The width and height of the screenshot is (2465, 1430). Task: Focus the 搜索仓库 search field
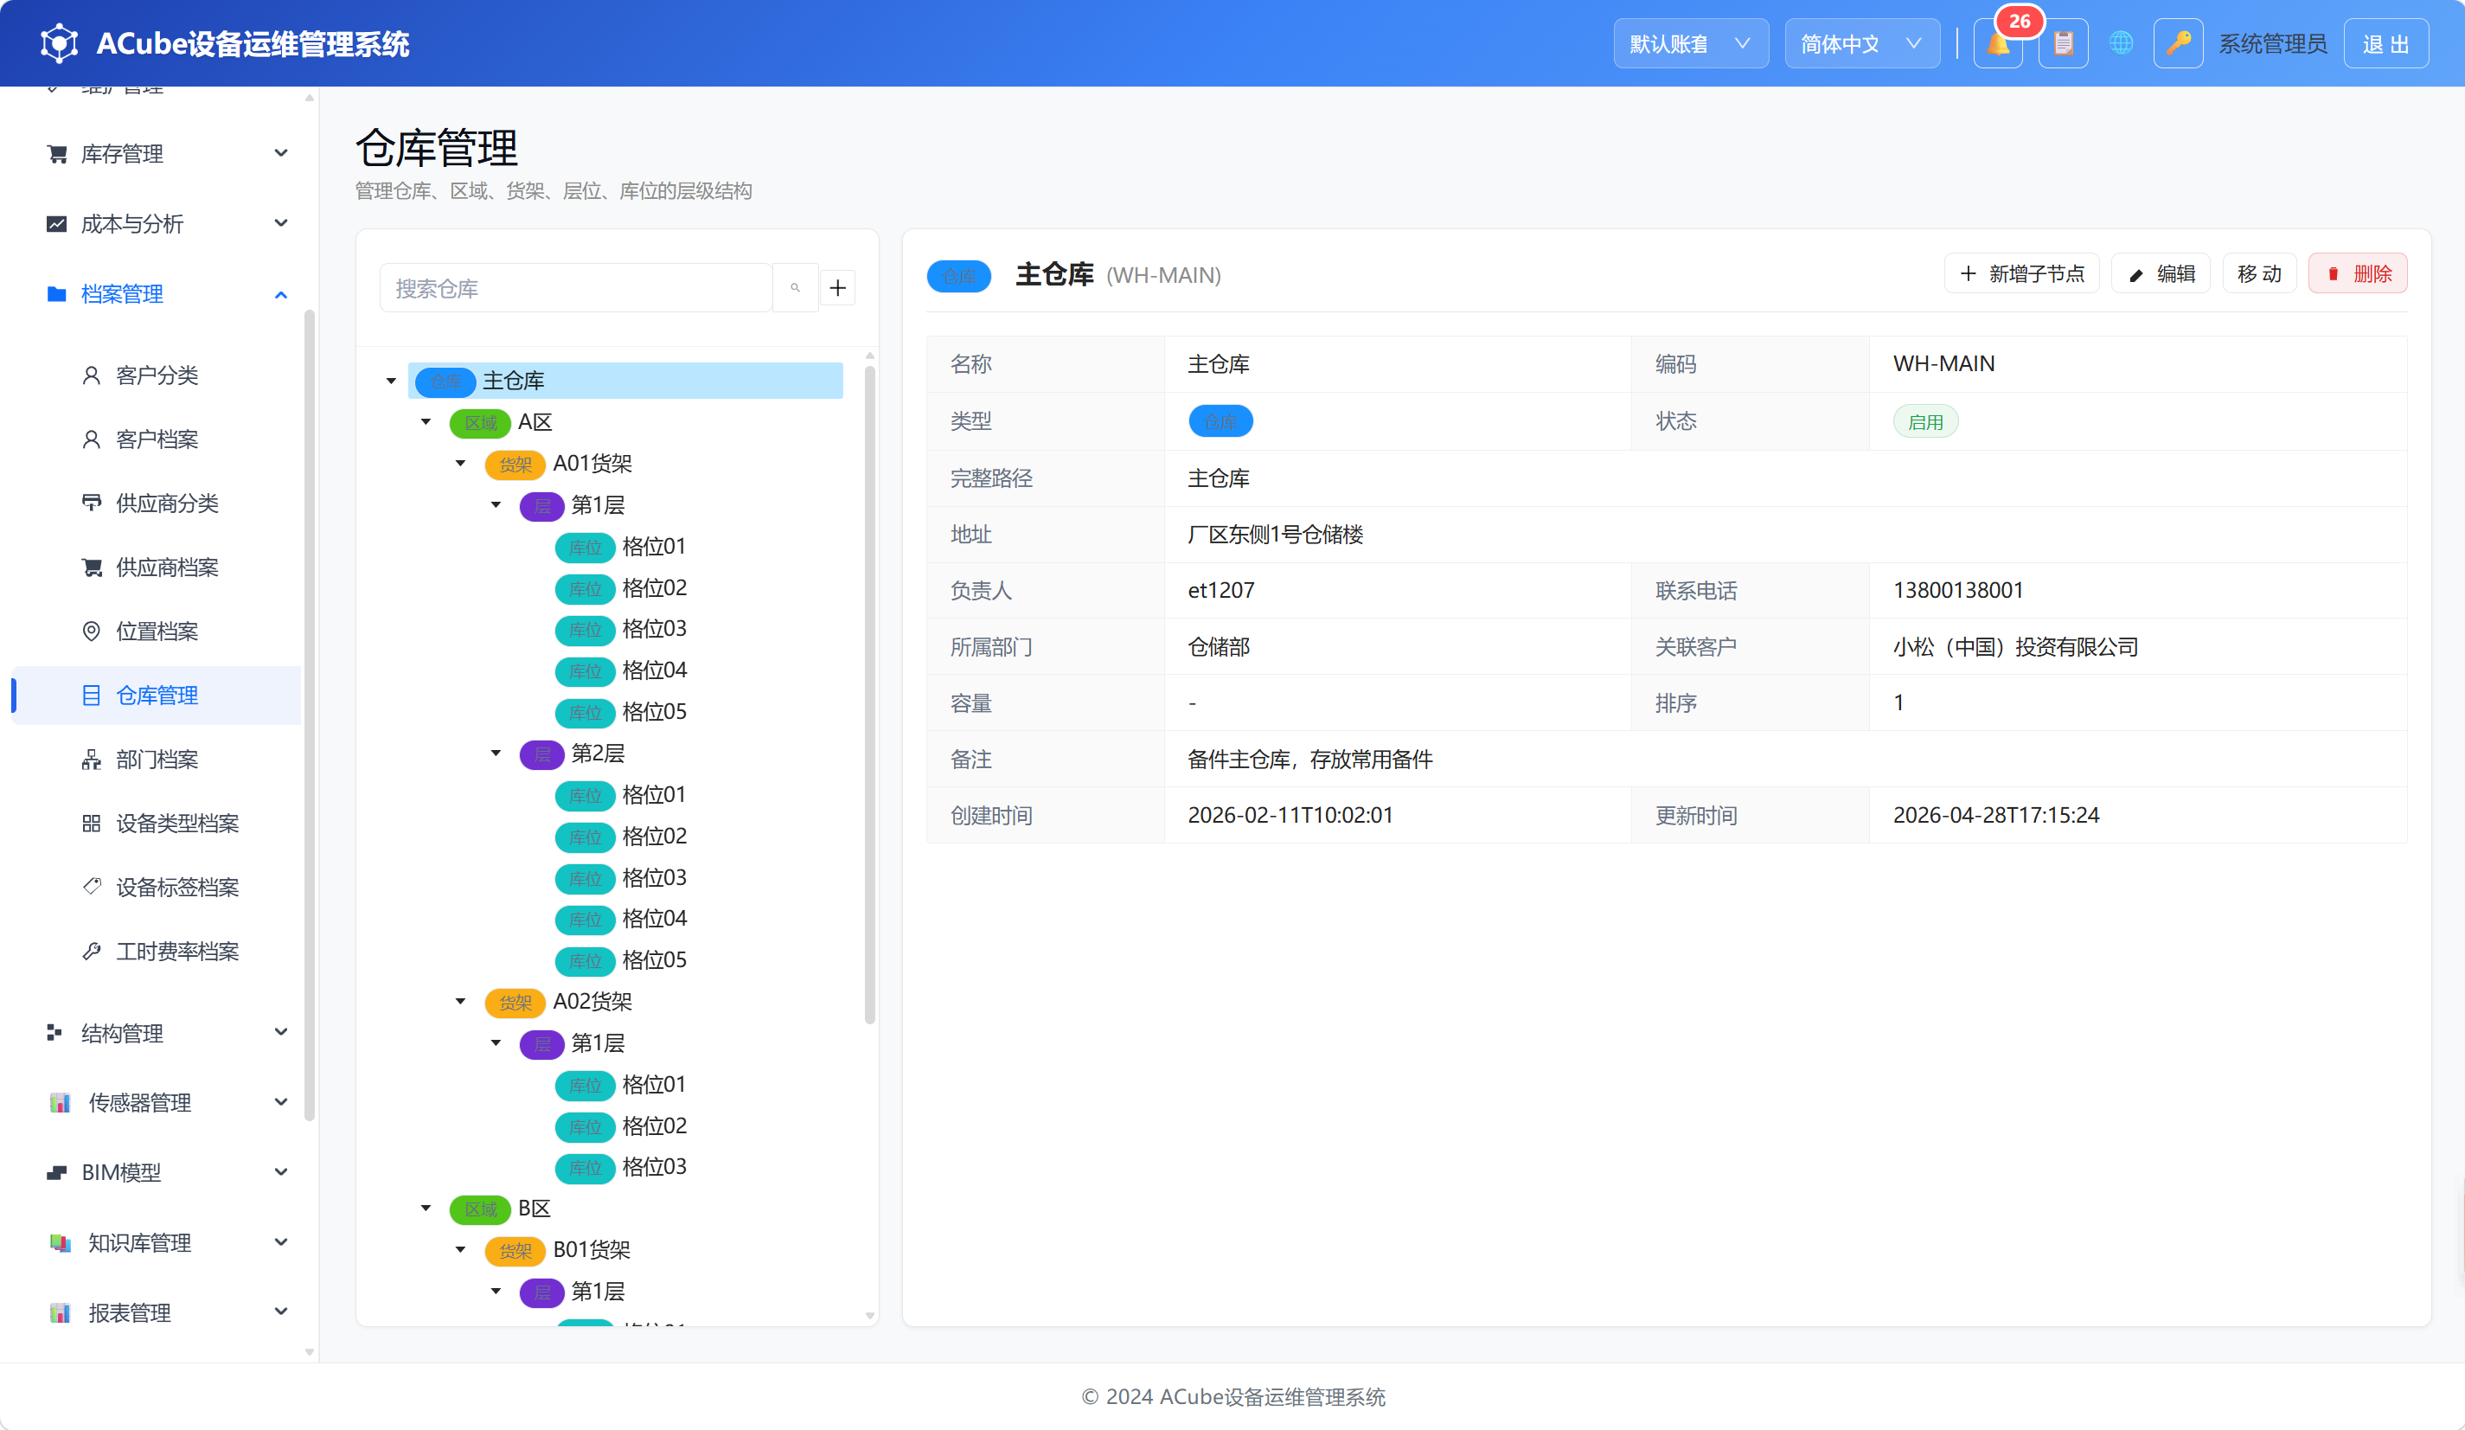[576, 287]
